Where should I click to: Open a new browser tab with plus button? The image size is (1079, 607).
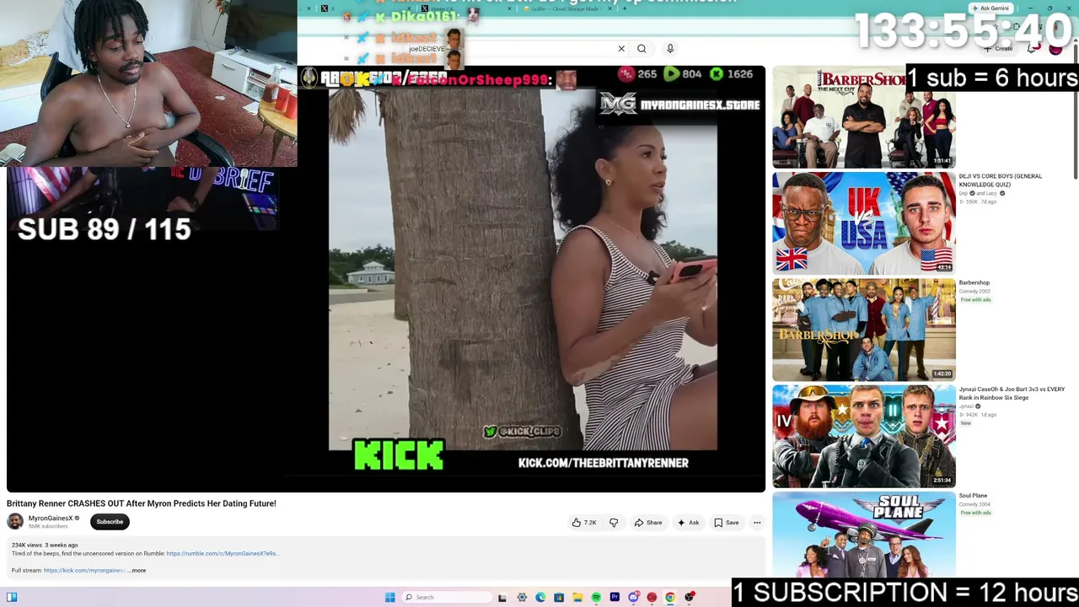[624, 8]
